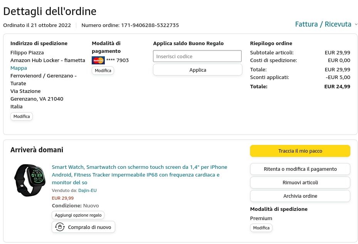Click Modifica under shipping address

(22, 116)
